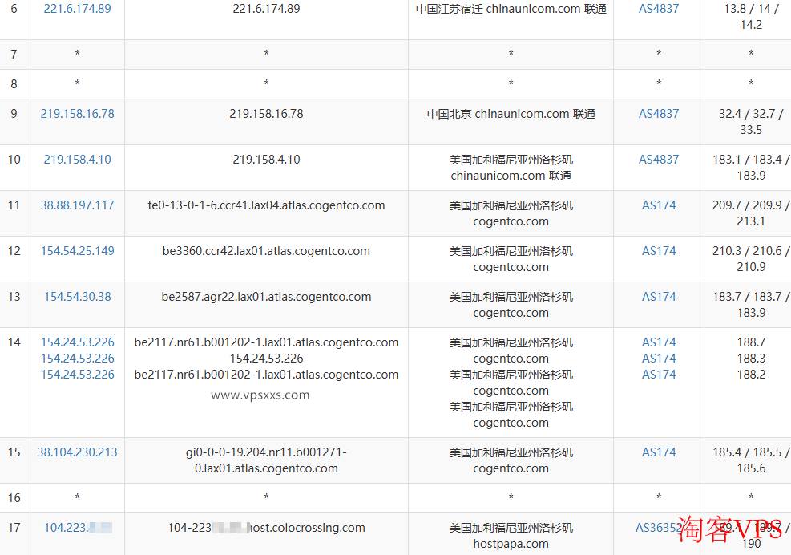The image size is (791, 555).
Task: Select plain 154.24.53.226 text in hostname column
Action: click(x=266, y=359)
